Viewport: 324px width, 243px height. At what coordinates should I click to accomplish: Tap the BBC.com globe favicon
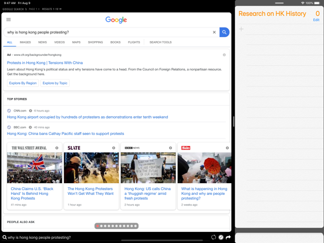[9, 127]
